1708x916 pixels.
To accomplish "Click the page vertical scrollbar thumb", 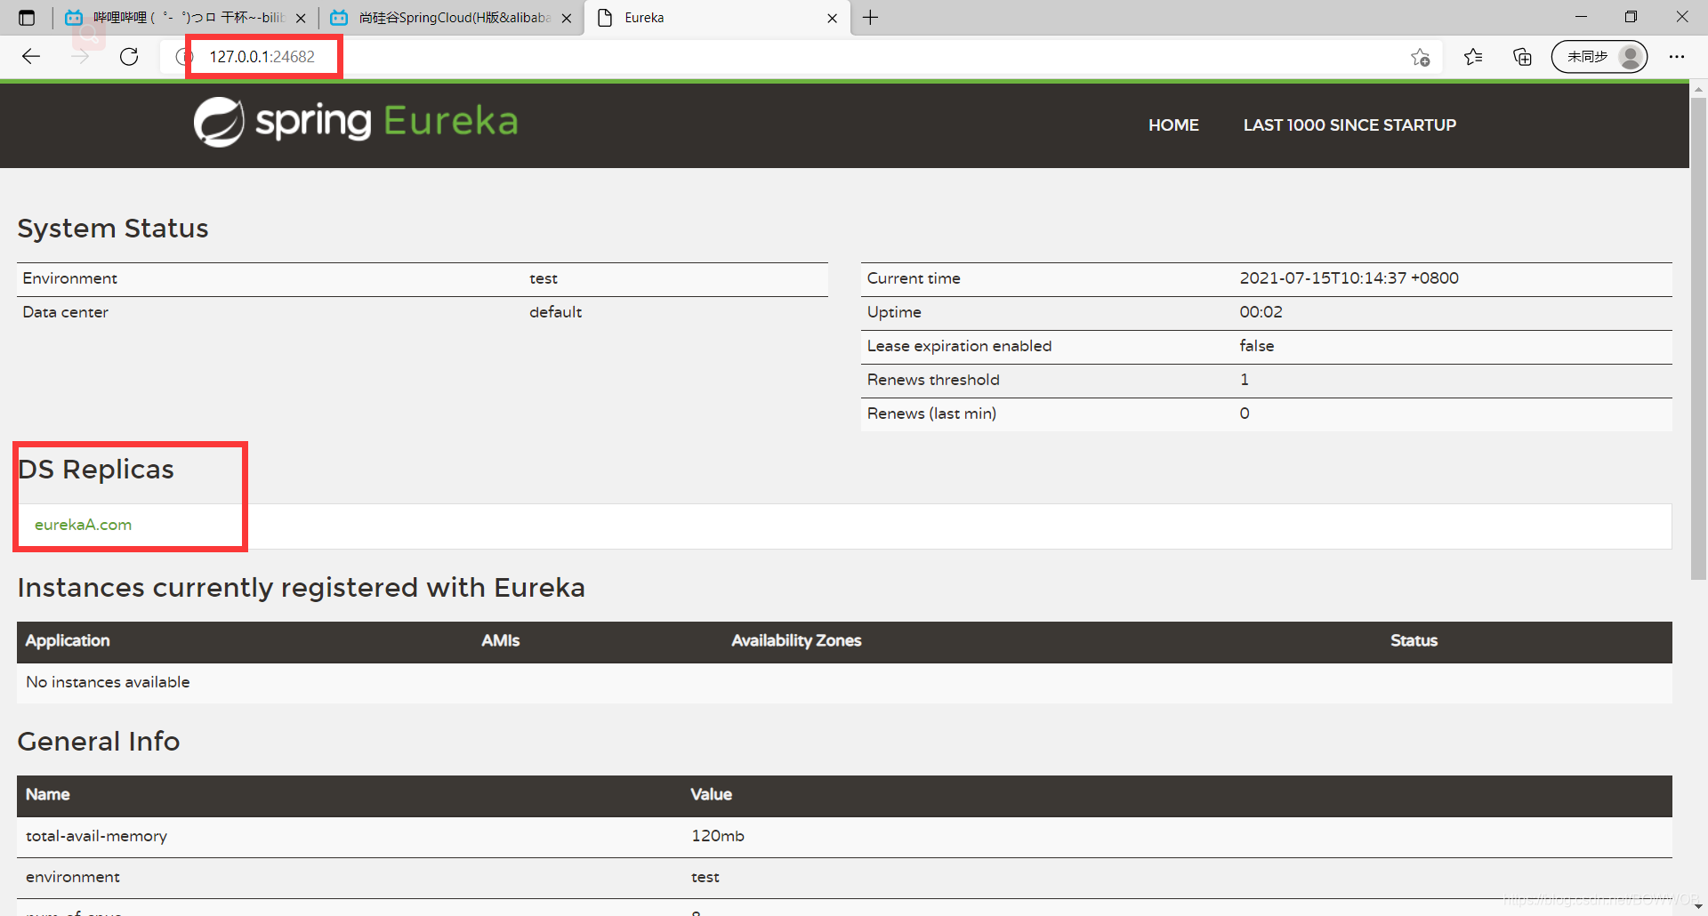I will [1698, 338].
